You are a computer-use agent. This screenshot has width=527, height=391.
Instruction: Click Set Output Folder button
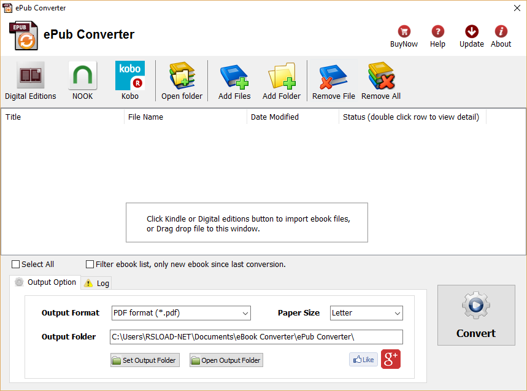click(145, 360)
